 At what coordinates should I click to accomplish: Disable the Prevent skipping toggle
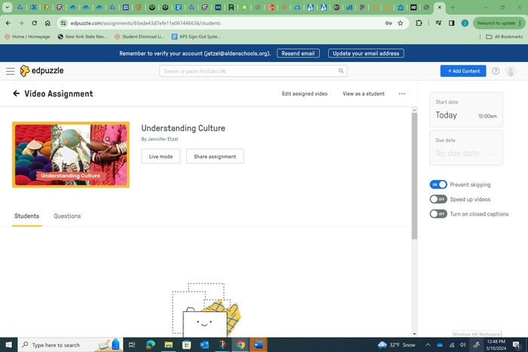click(x=438, y=185)
